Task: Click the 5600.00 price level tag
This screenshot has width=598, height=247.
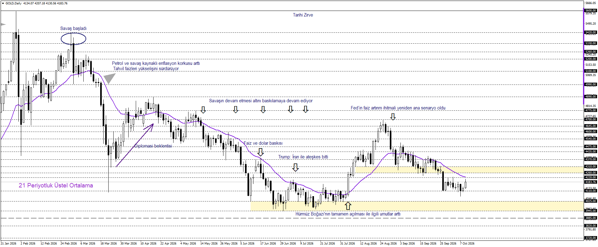Action: [591, 11]
